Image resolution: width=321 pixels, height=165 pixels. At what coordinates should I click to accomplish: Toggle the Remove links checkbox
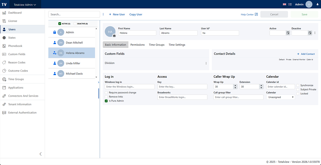pos(106,97)
